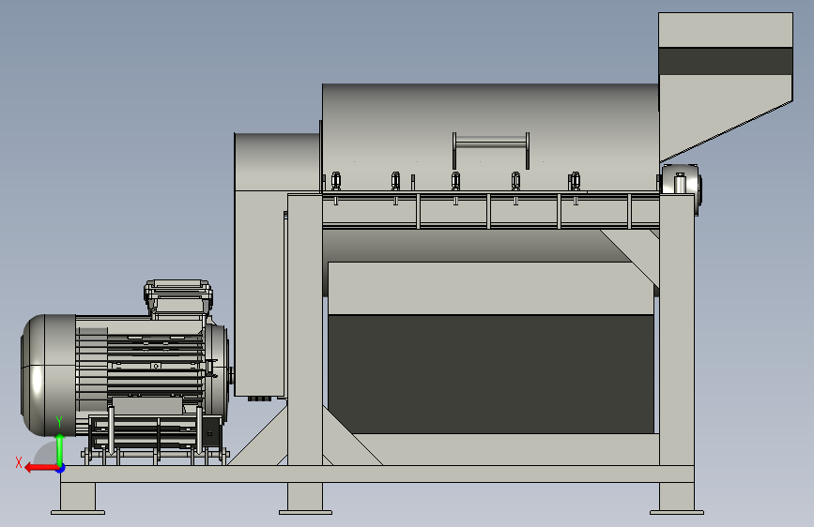
Task: Click the red X axis arrow of triad
Action: pyautogui.click(x=41, y=468)
